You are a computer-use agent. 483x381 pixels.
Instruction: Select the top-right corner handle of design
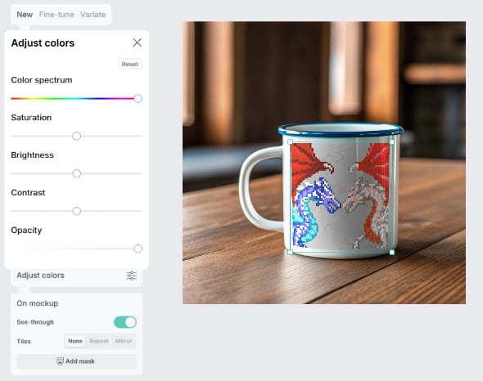(x=392, y=142)
